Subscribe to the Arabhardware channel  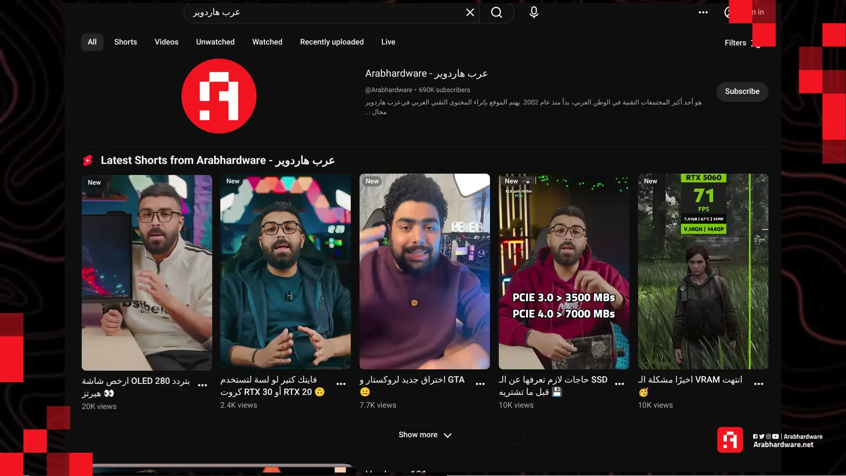tap(742, 91)
